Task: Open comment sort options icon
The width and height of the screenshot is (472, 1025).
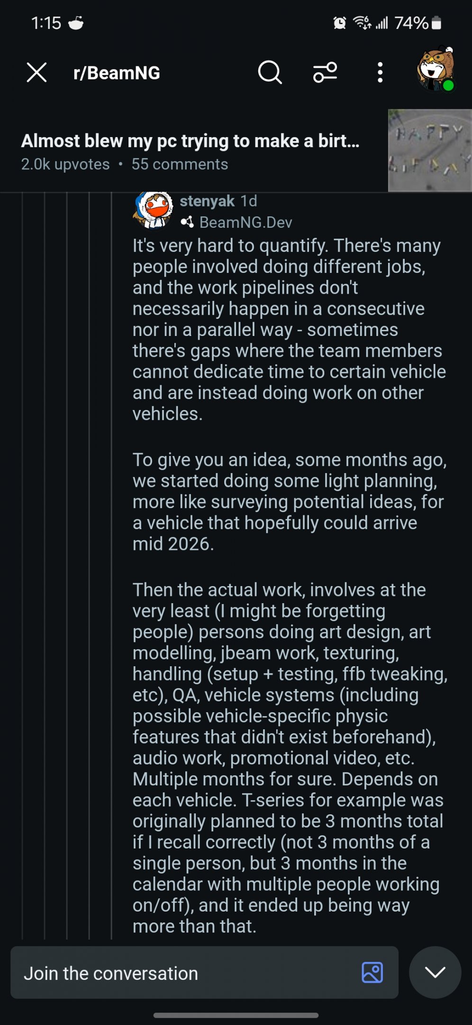Action: click(325, 73)
